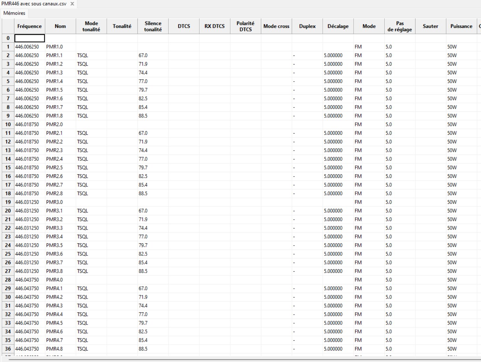
Task: Click the Puissance column header
Action: click(461, 26)
